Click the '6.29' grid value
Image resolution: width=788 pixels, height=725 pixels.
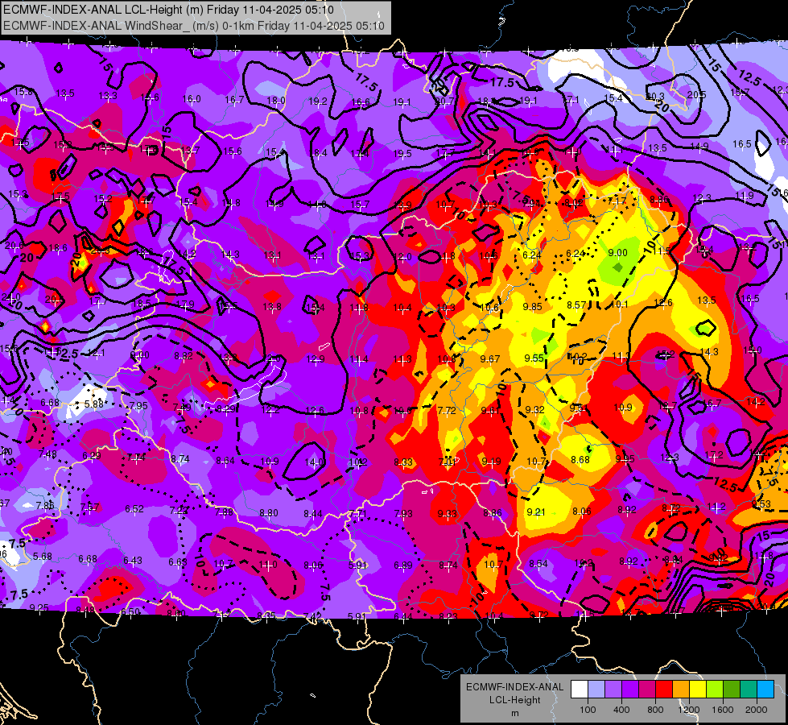92,456
